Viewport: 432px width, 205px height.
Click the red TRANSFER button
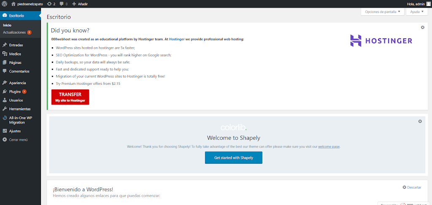(x=70, y=97)
